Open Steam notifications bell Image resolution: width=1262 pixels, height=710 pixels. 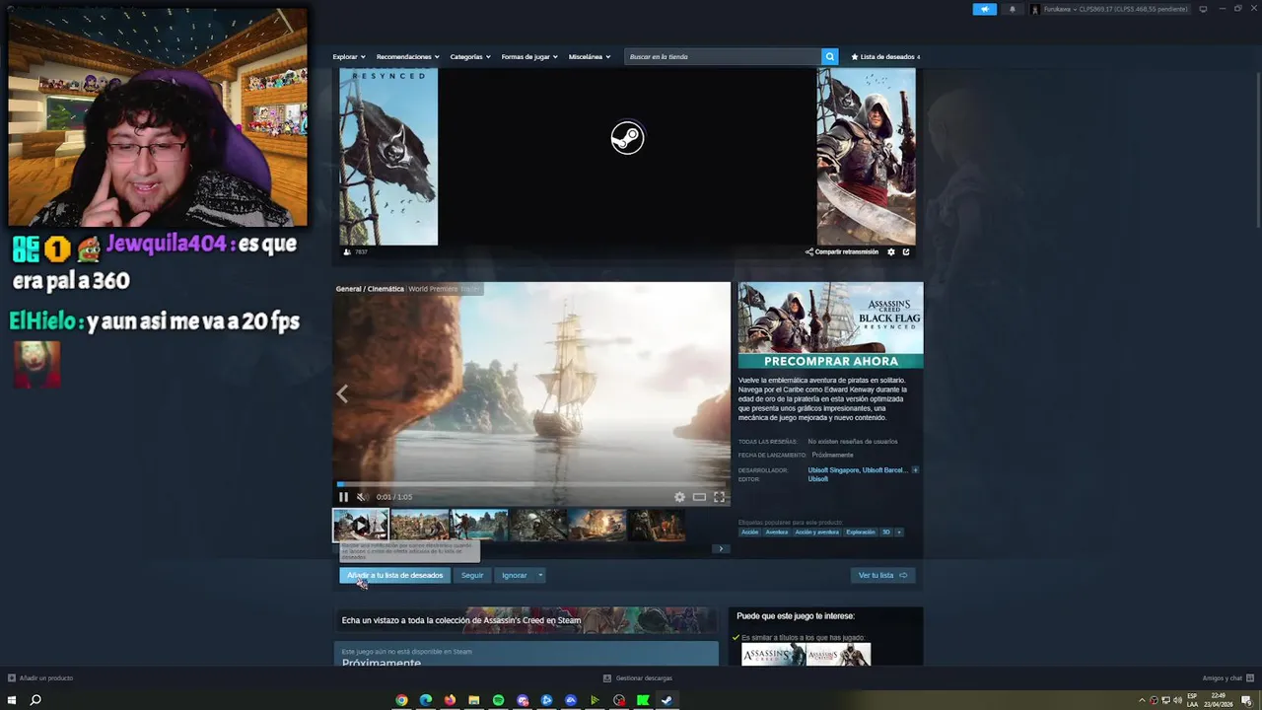pyautogui.click(x=1012, y=9)
